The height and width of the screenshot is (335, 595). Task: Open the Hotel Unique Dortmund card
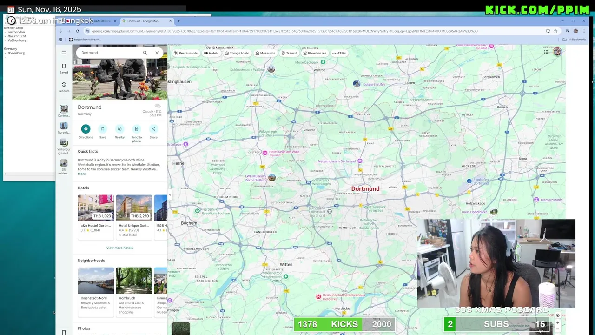click(x=134, y=217)
